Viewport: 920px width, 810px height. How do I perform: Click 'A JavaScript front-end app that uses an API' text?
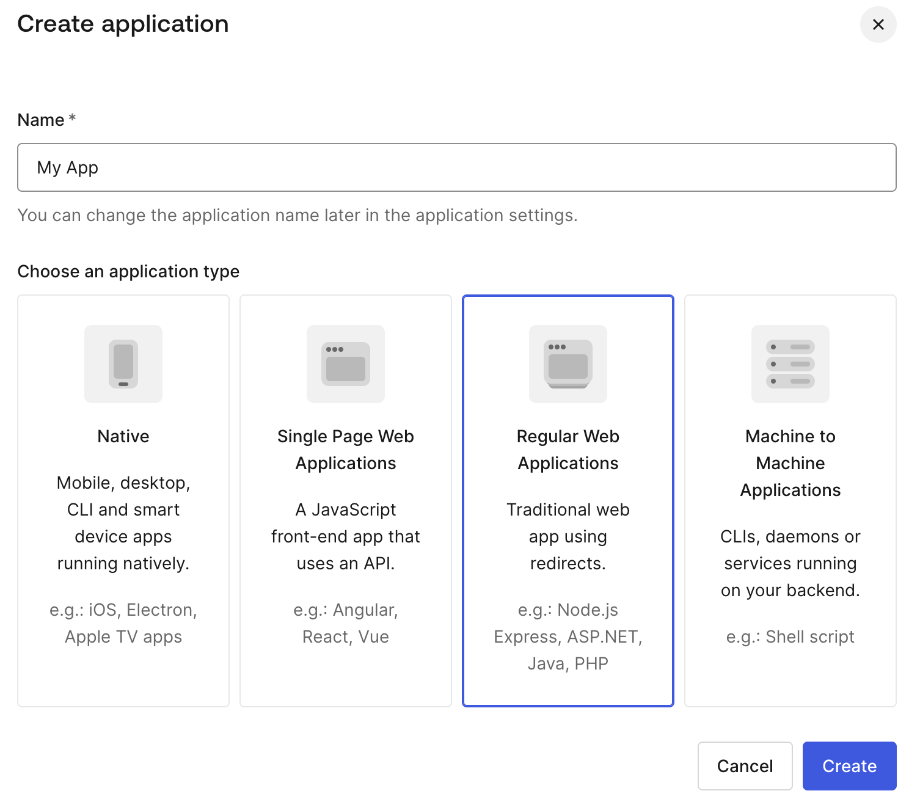coord(346,536)
